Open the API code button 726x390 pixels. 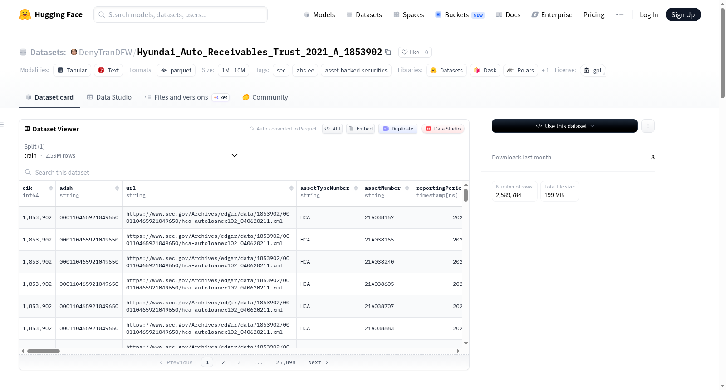332,129
